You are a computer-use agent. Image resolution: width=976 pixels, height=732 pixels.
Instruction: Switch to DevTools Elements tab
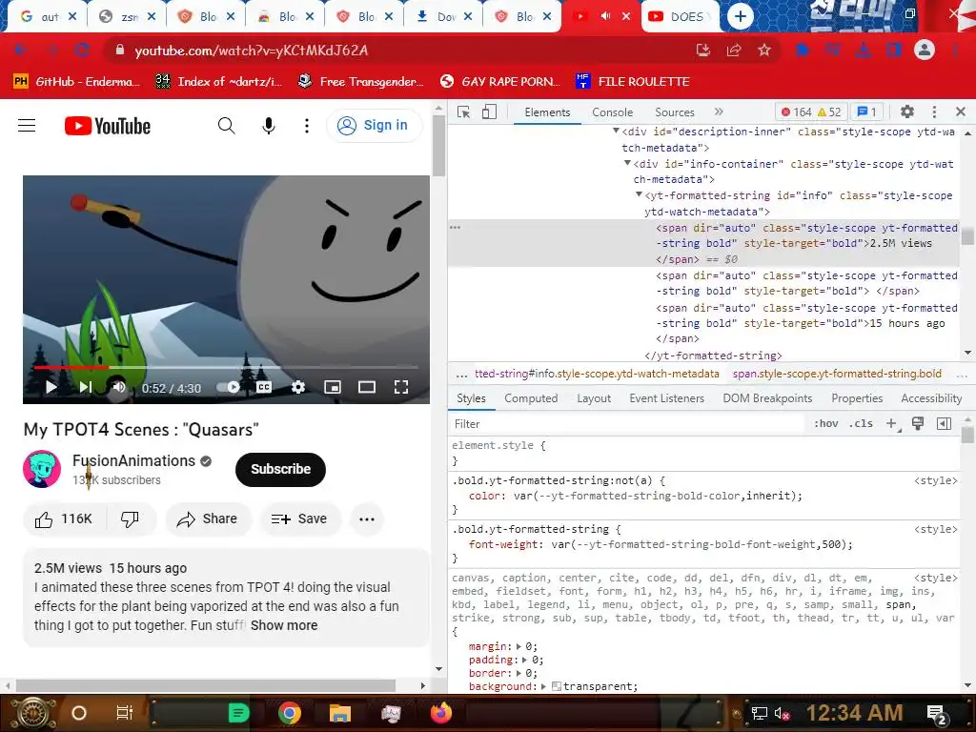pyautogui.click(x=547, y=112)
